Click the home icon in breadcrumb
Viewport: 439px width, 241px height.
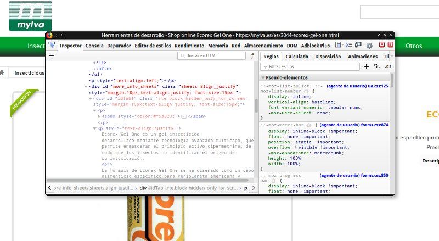tap(2, 73)
